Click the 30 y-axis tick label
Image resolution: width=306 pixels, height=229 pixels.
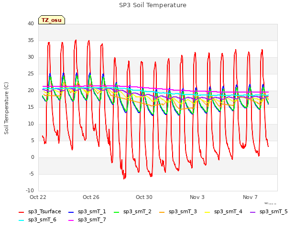coord(31,57)
